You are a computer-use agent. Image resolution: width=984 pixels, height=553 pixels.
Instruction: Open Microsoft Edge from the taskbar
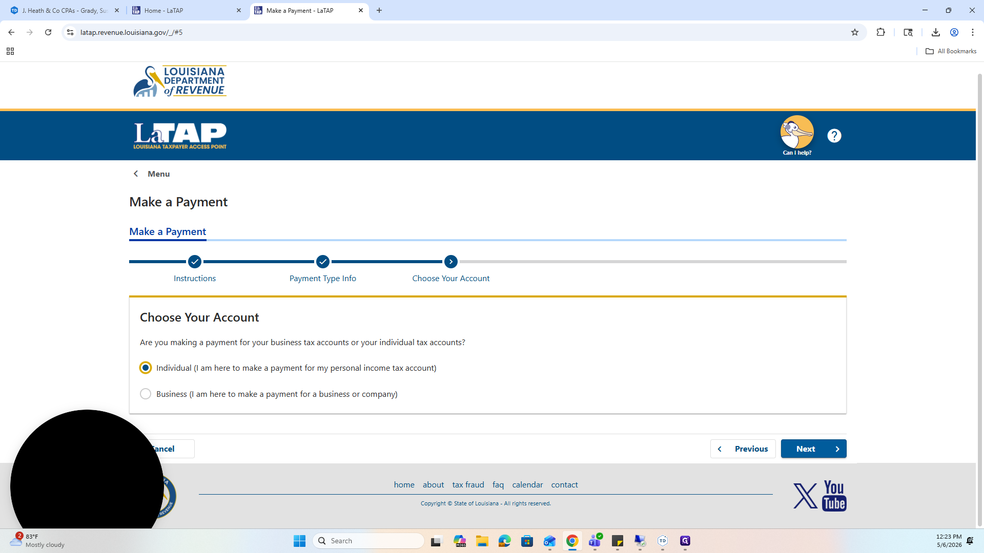[505, 541]
